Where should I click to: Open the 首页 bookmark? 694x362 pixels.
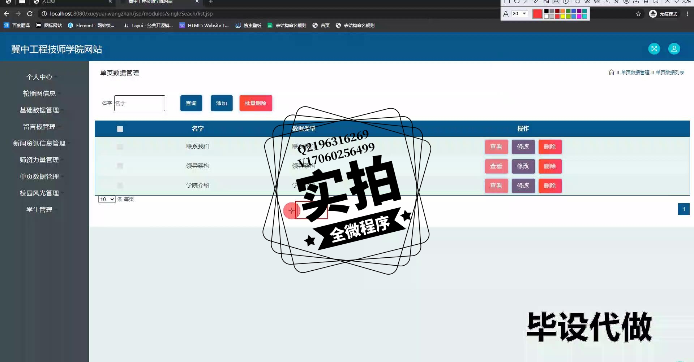(x=321, y=25)
